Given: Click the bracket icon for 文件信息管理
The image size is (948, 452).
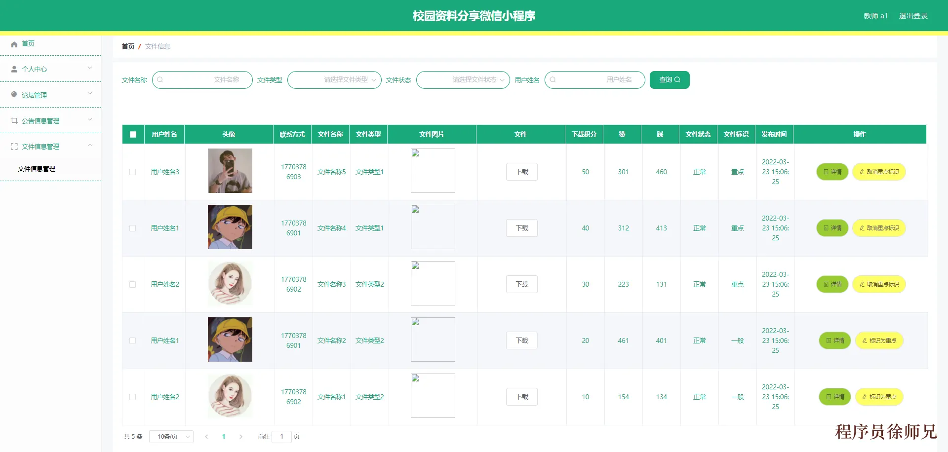Looking at the screenshot, I should (14, 147).
